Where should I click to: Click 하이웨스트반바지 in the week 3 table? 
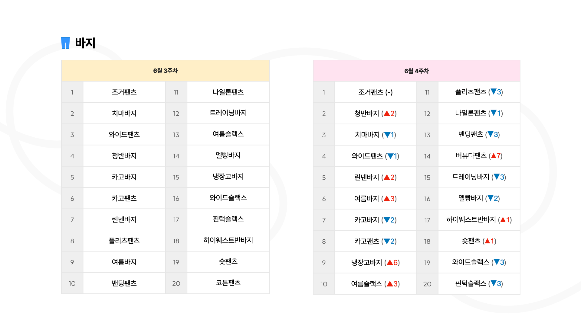[228, 240]
